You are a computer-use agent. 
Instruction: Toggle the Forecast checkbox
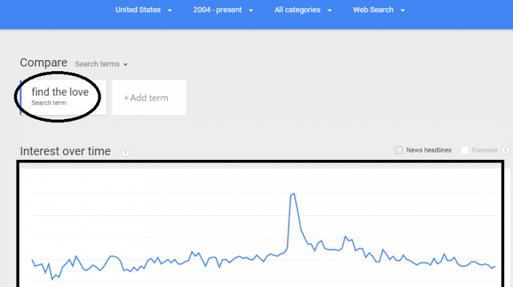click(x=464, y=150)
